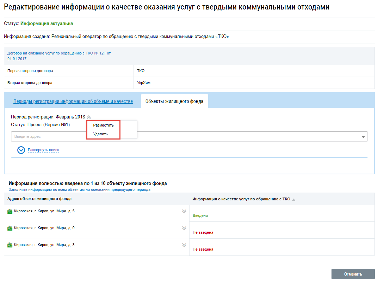Click fill-in link based on previous period

pos(79,189)
